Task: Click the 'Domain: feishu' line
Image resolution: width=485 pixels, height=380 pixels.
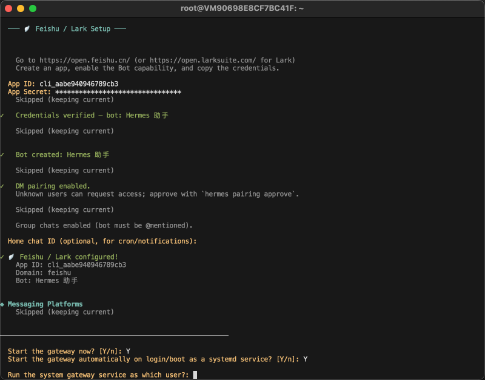Action: (43, 273)
